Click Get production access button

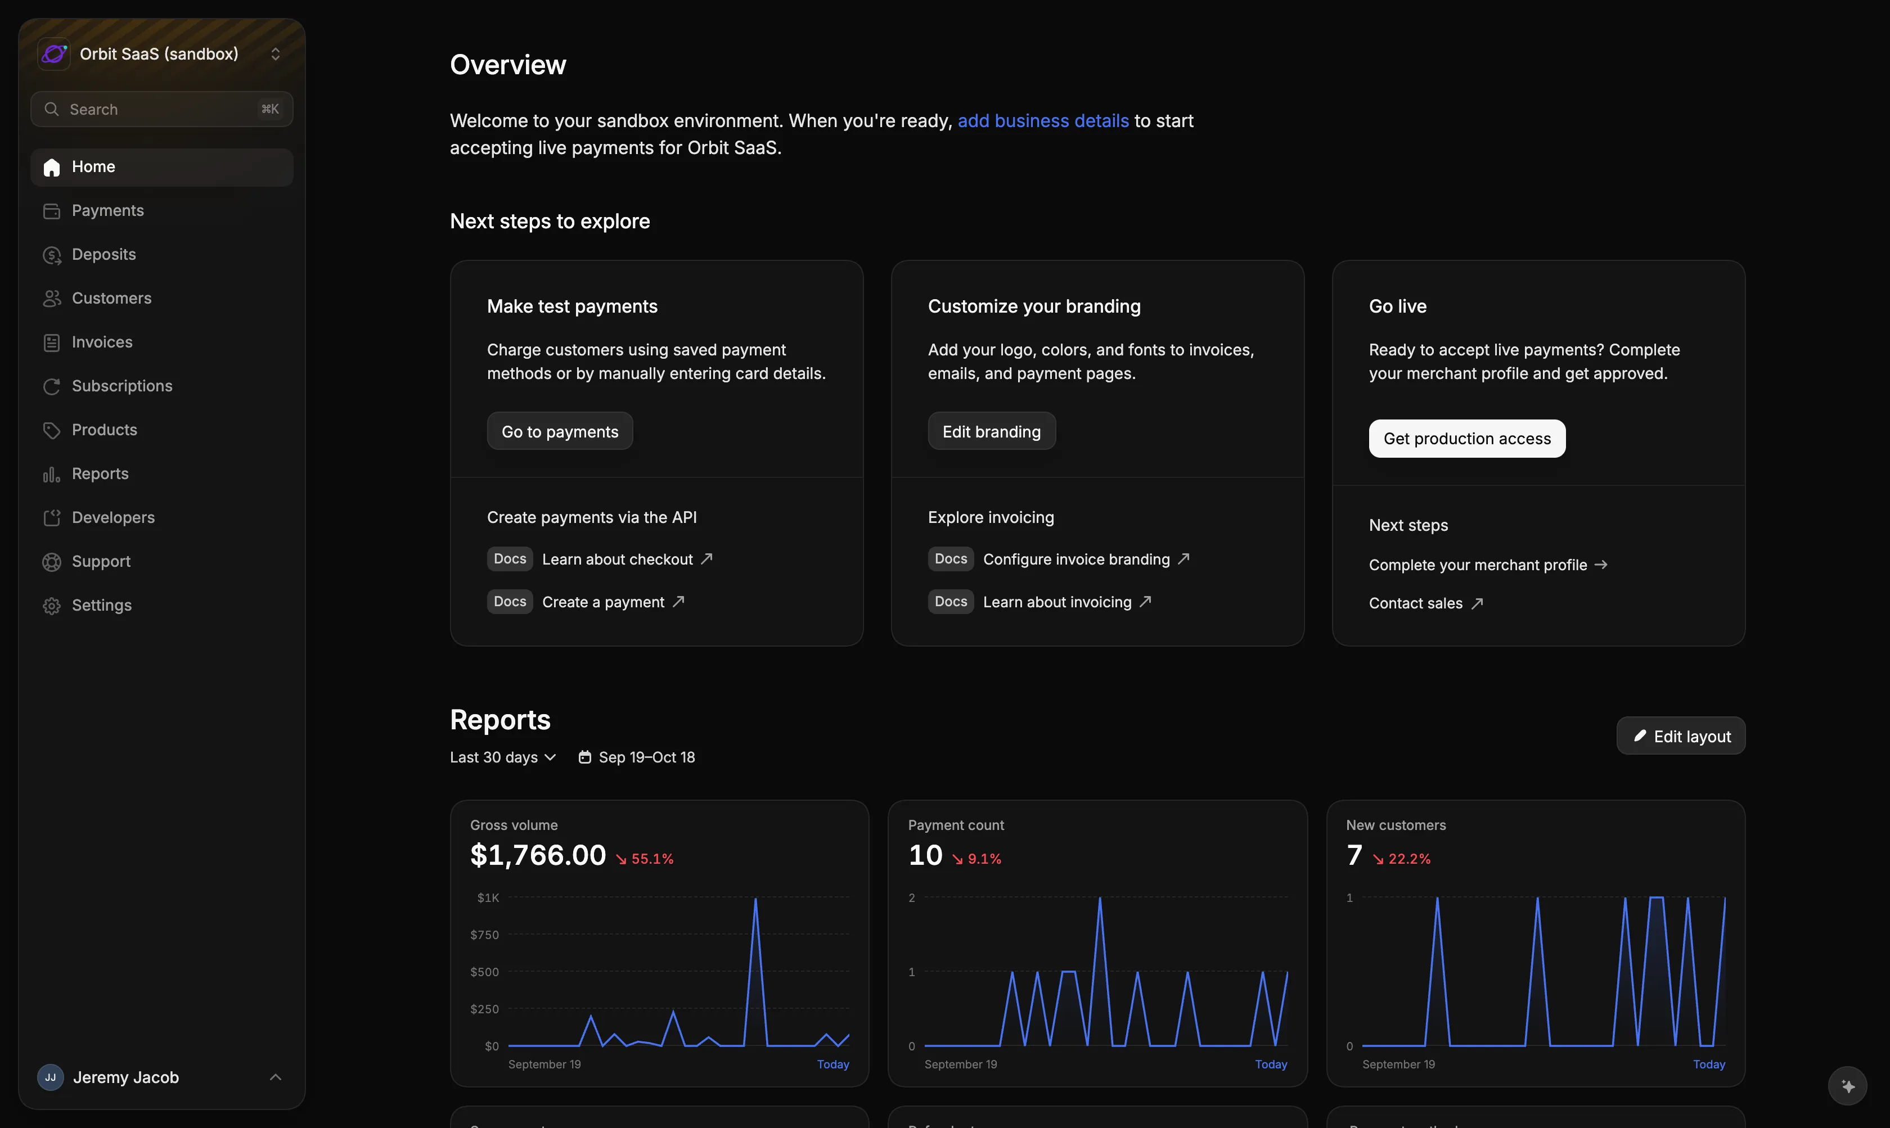(x=1466, y=439)
